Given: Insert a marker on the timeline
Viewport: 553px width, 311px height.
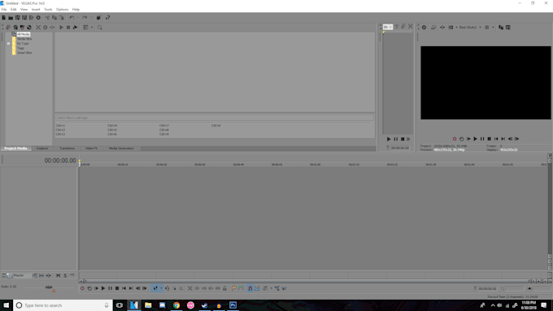Looking at the screenshot, I should click(x=234, y=288).
